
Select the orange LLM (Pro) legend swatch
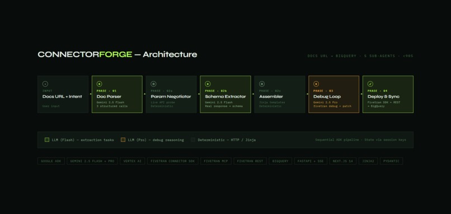click(x=123, y=140)
